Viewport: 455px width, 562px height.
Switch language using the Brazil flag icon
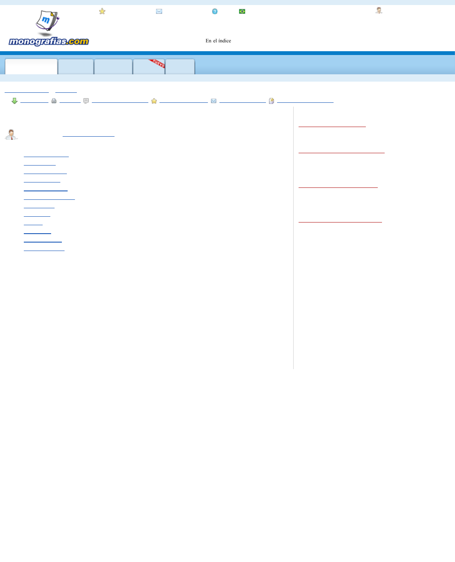coord(242,11)
